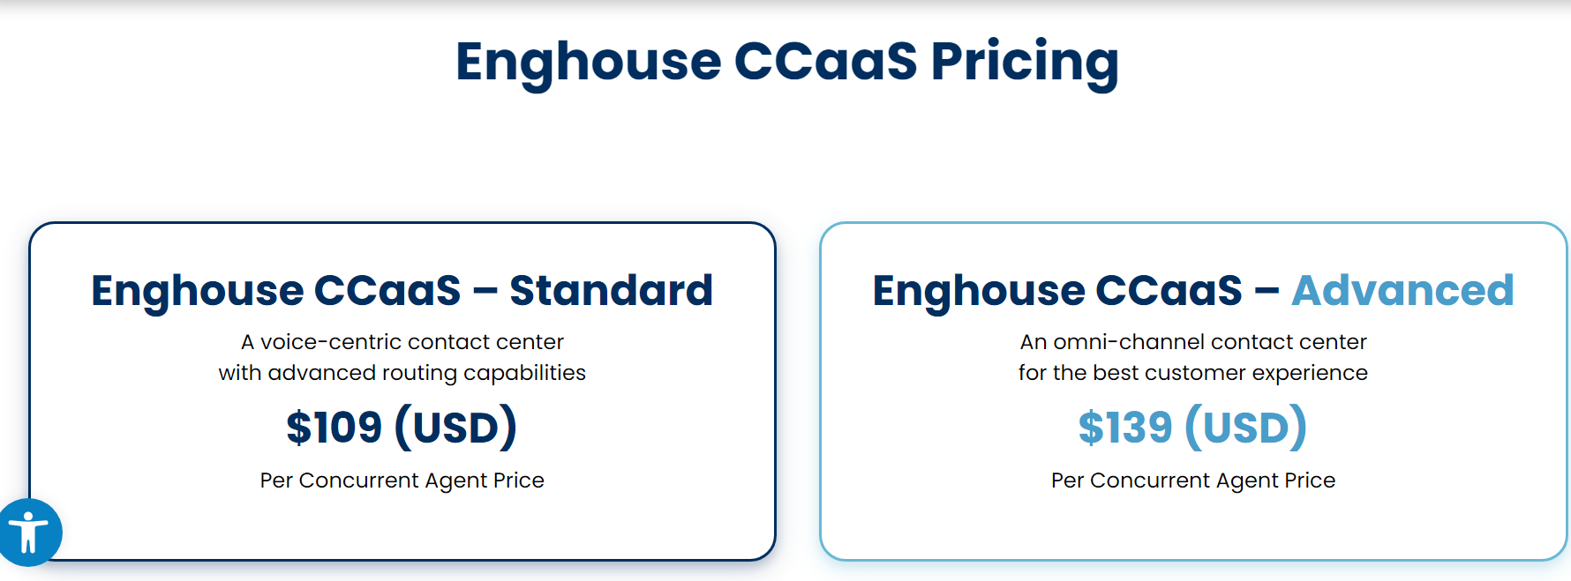1571x581 pixels.
Task: Click the word Pricing in the main heading
Action: [1024, 62]
